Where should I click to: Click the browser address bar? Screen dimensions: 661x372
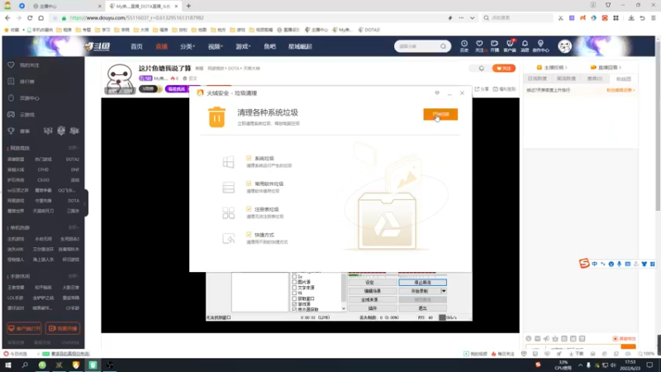click(x=253, y=17)
